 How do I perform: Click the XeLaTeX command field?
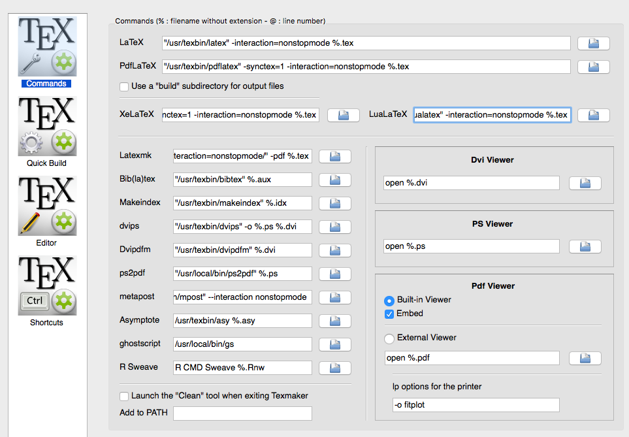point(240,115)
